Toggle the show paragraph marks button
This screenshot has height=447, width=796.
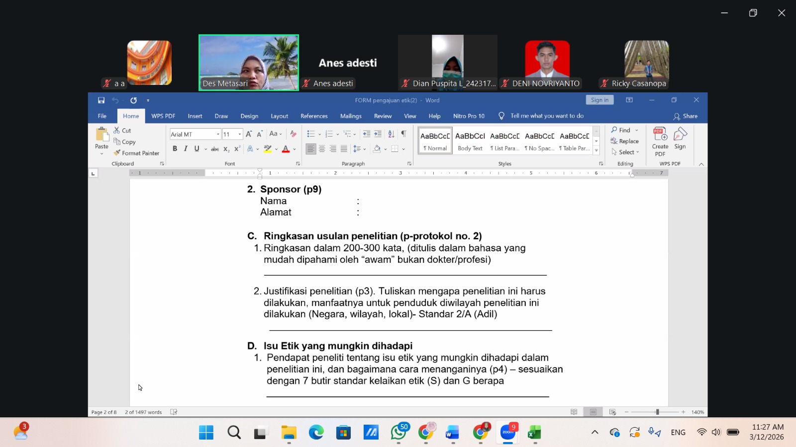click(403, 134)
